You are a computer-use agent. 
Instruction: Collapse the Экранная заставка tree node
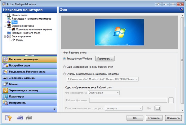tap(5, 26)
